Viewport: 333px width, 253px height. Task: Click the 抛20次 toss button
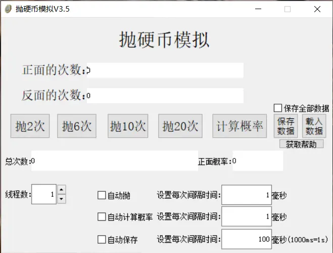[180, 126]
